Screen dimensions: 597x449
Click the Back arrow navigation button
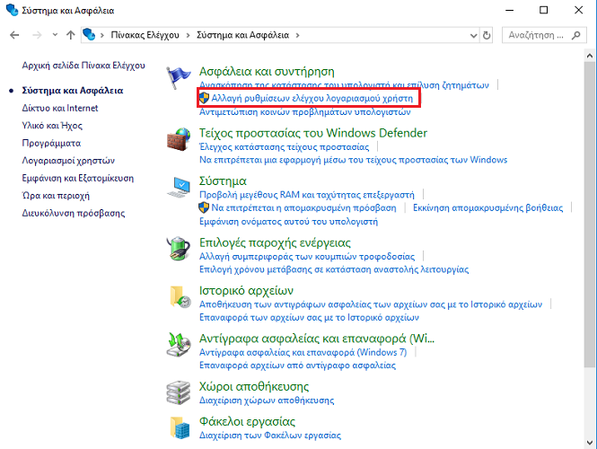14,35
